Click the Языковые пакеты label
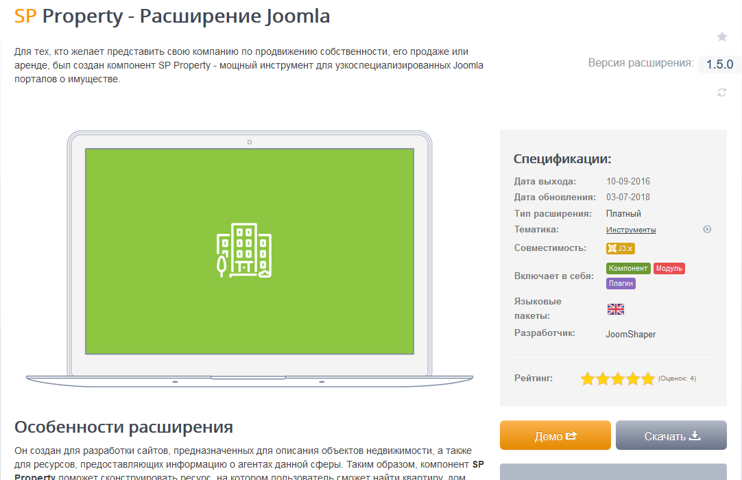 pos(538,308)
